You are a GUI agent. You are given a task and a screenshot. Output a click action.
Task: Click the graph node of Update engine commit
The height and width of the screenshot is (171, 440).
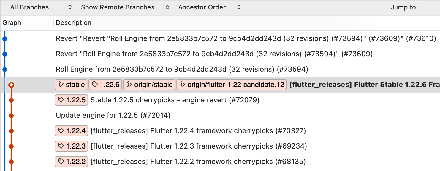click(x=11, y=115)
